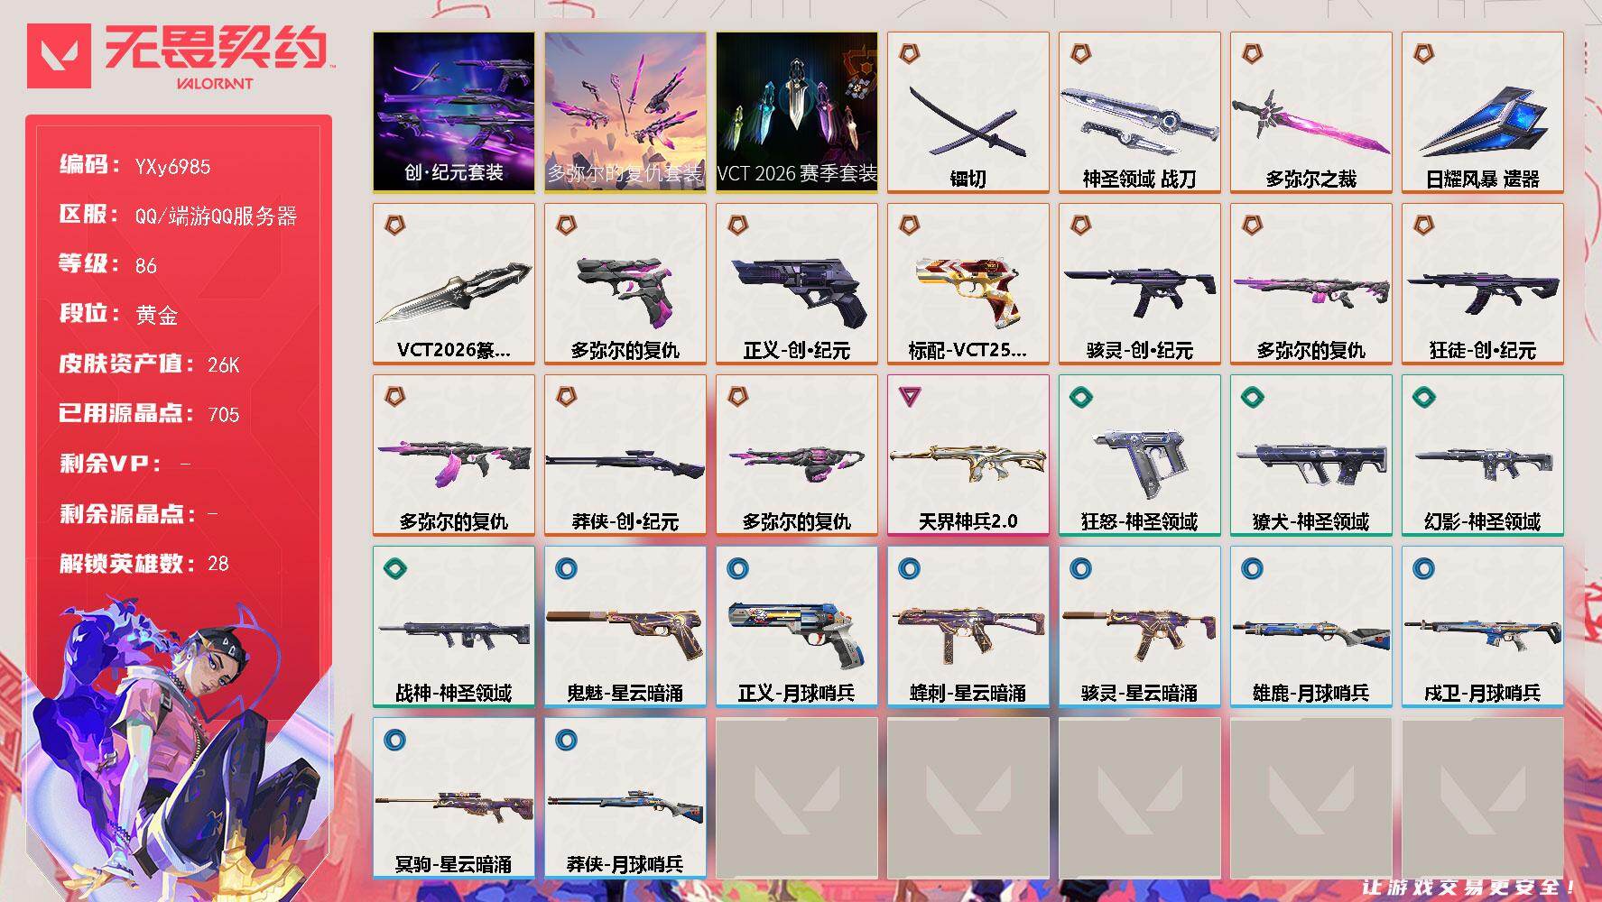Click the 正义-月球哨兵 revolver skin
Viewport: 1602px width, 902px height.
pyautogui.click(x=797, y=626)
